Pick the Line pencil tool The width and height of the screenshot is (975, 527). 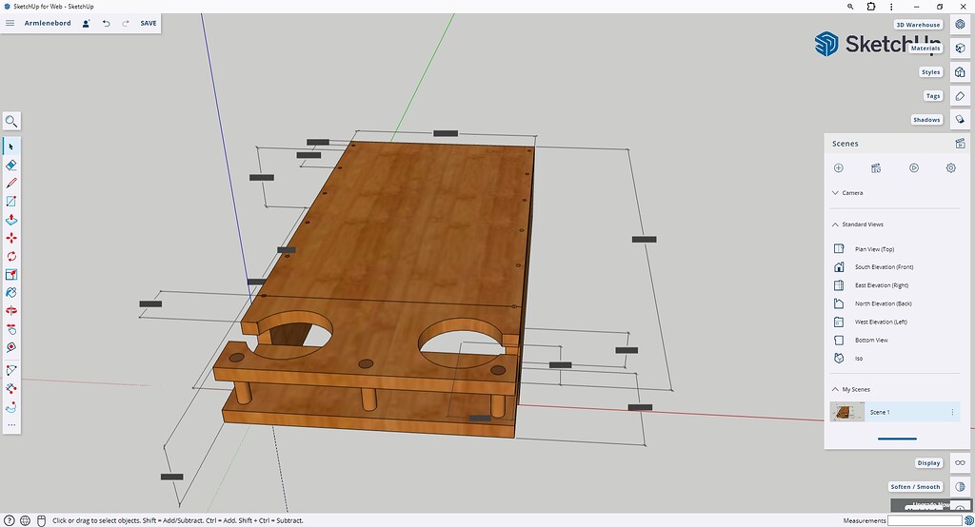(11, 183)
